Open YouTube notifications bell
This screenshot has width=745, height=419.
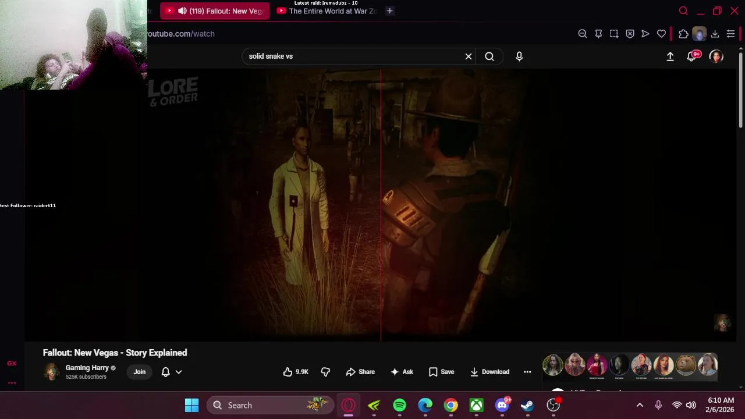[692, 56]
